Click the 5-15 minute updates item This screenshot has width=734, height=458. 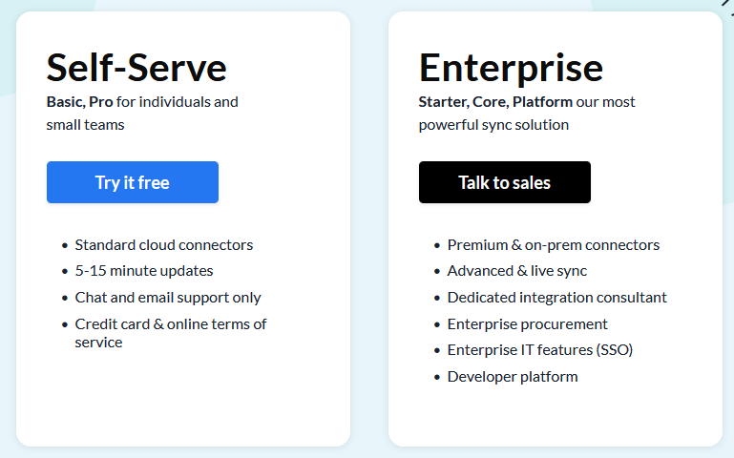pos(144,270)
